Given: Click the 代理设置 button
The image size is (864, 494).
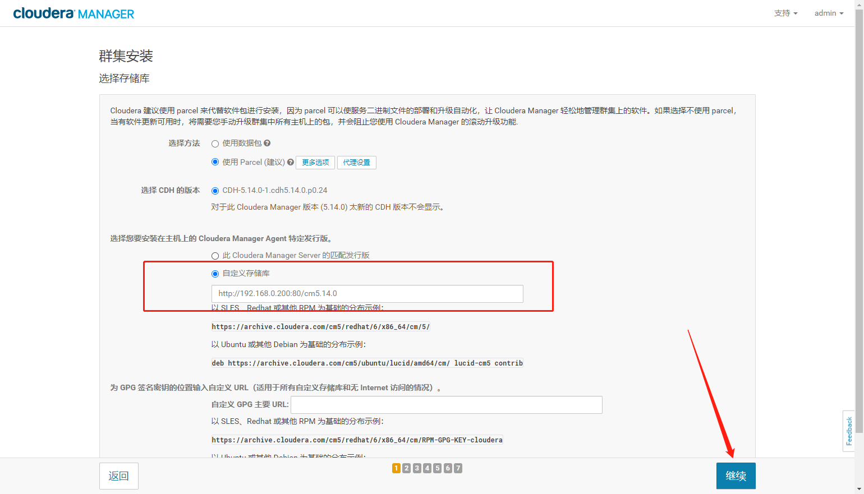Looking at the screenshot, I should tap(357, 163).
